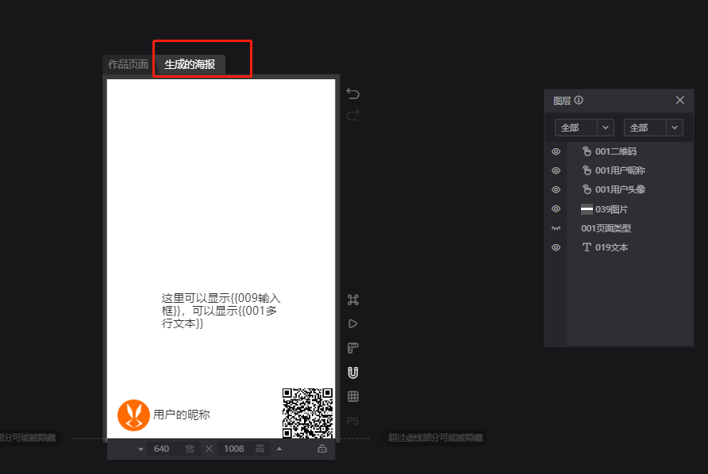The image size is (708, 474).
Task: Click the down triangle beside width 640
Action: tap(140, 449)
